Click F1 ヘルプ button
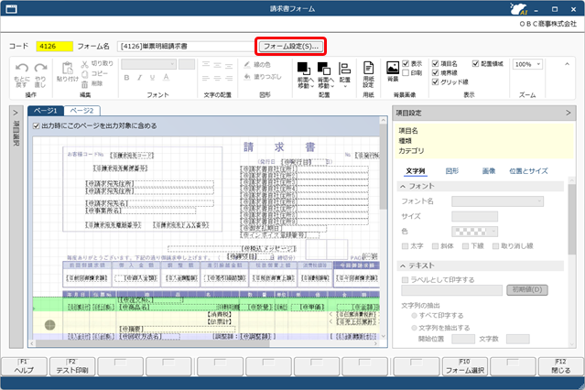This screenshot has width=585, height=390. pyautogui.click(x=24, y=366)
